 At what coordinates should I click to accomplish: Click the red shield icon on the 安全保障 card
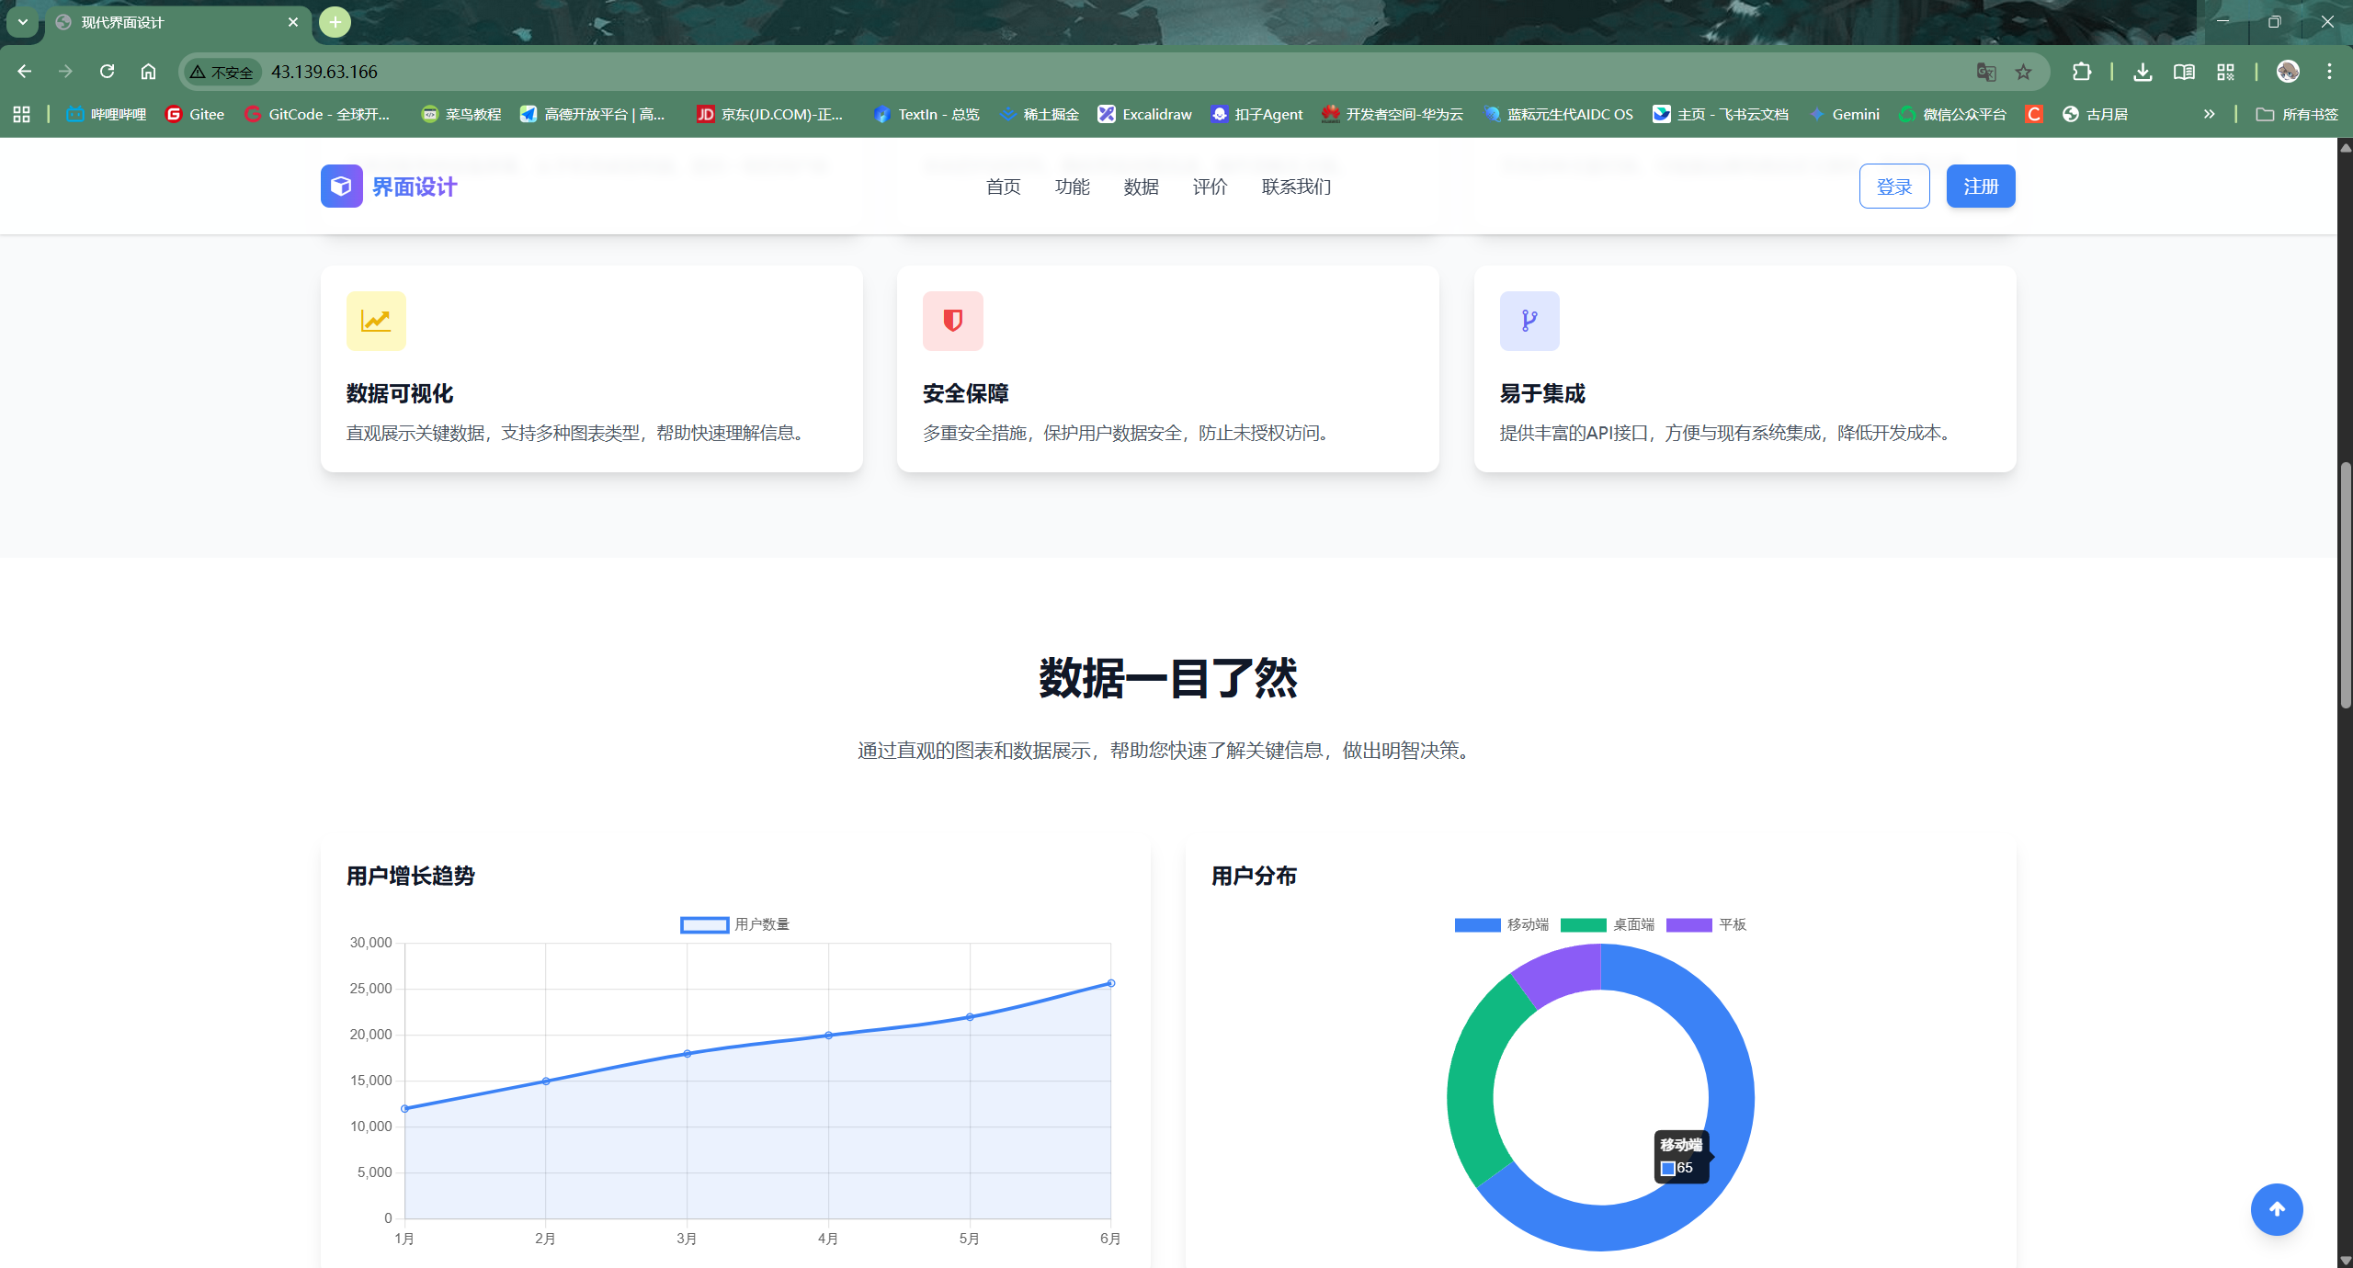[x=952, y=321]
